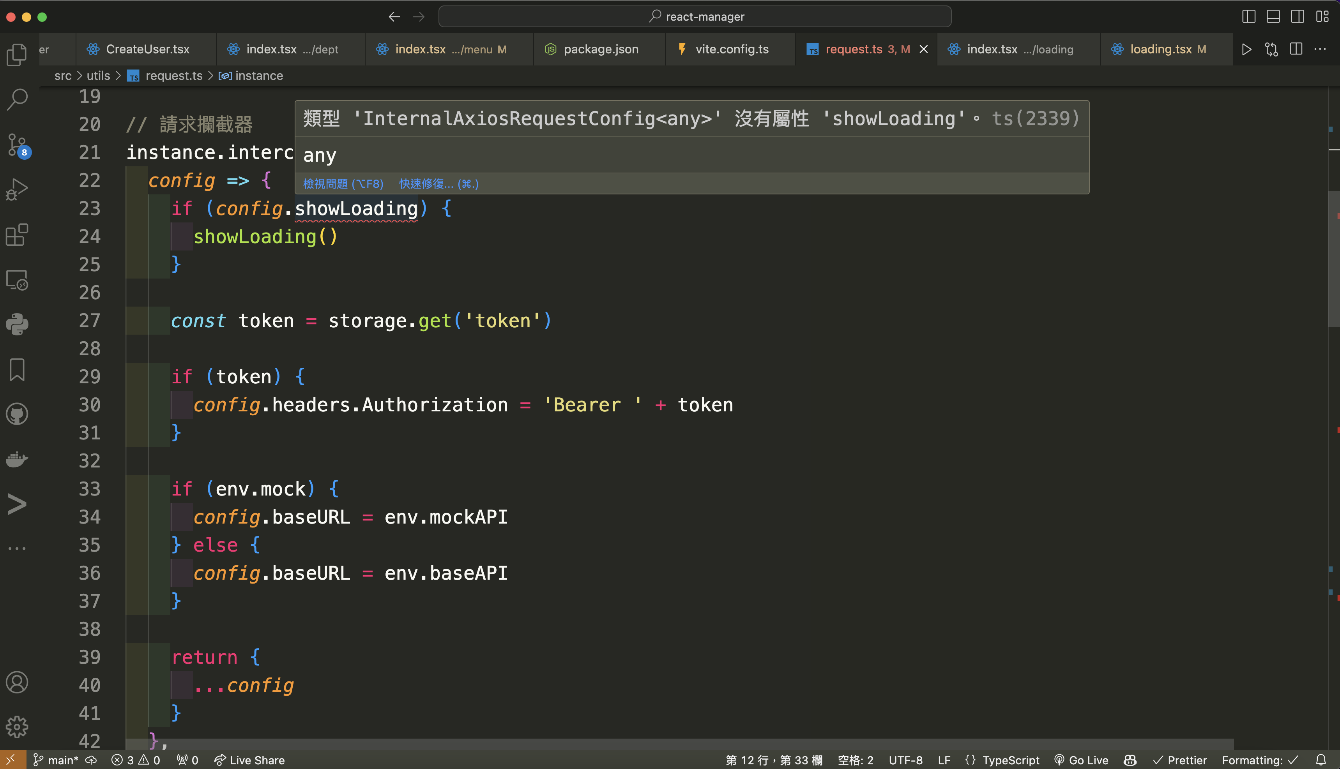Open Source Control view with 8 changes
1340x769 pixels.
click(18, 145)
